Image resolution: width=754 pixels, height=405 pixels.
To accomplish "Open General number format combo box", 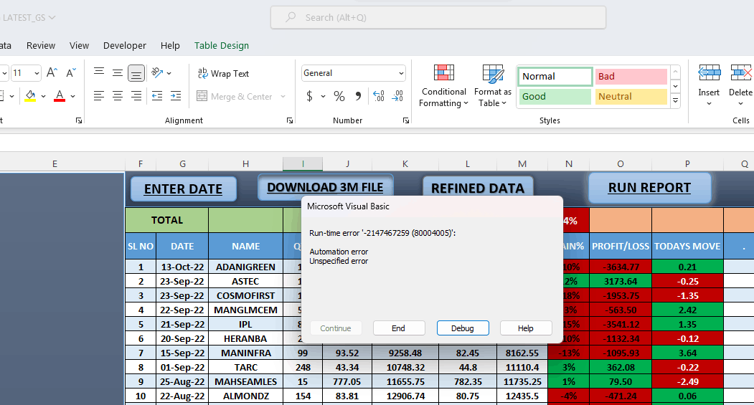I will (x=354, y=73).
